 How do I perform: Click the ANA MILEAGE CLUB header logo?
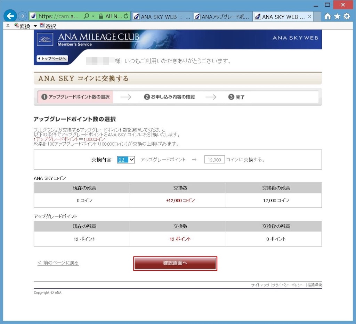coord(98,39)
